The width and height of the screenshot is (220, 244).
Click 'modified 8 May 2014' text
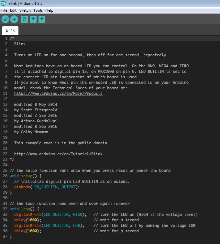pos(36,105)
